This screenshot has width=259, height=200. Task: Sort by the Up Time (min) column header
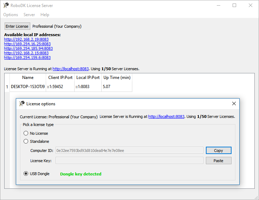117,78
